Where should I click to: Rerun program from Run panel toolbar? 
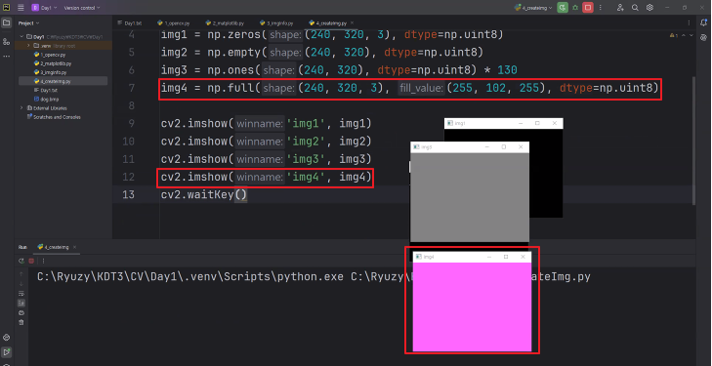(x=21, y=262)
